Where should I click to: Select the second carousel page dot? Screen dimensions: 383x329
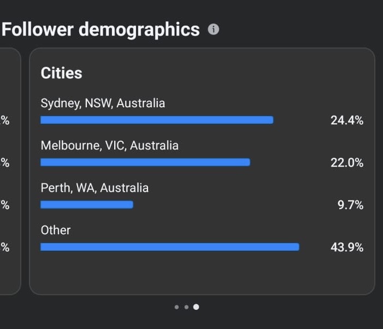(186, 307)
